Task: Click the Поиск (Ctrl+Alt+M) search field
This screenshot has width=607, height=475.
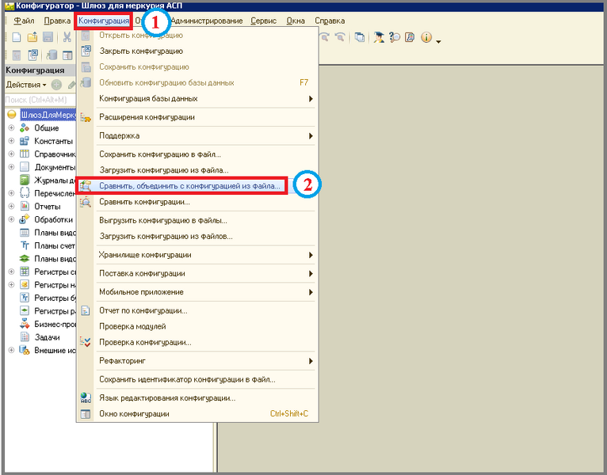Action: [x=40, y=100]
